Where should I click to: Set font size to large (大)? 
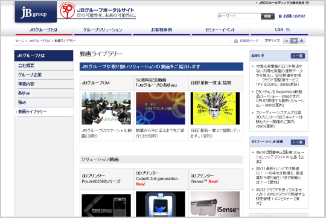(x=301, y=41)
